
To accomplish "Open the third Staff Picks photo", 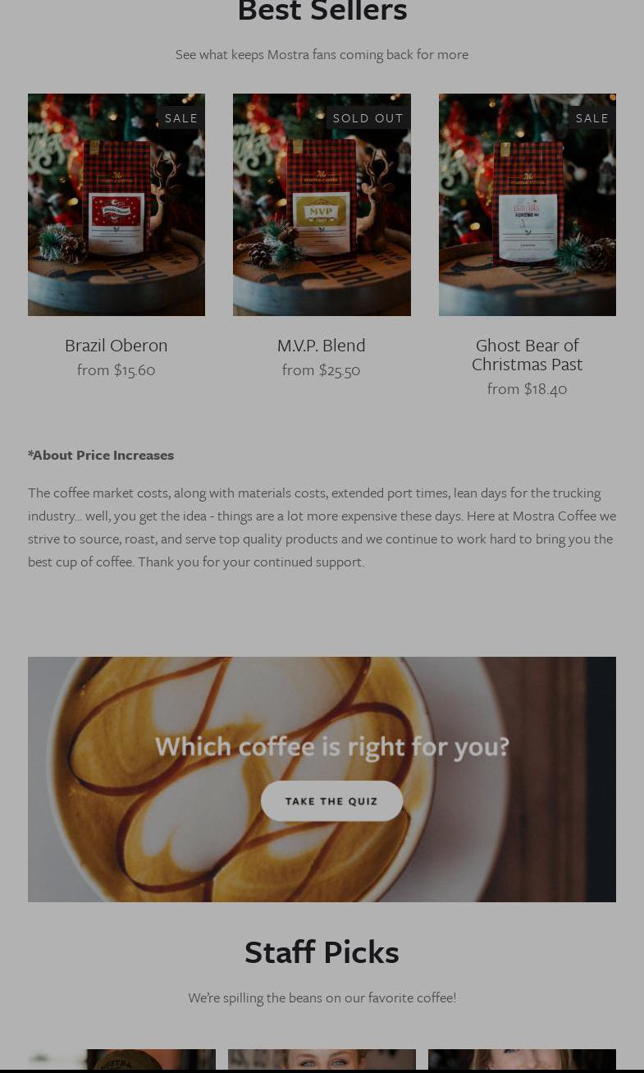I will pyautogui.click(x=522, y=1059).
